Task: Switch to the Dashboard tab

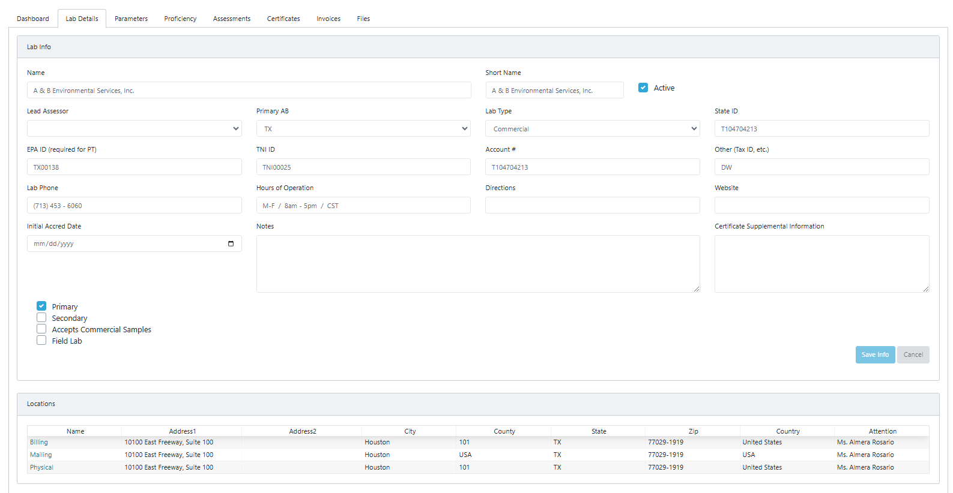Action: pos(33,19)
